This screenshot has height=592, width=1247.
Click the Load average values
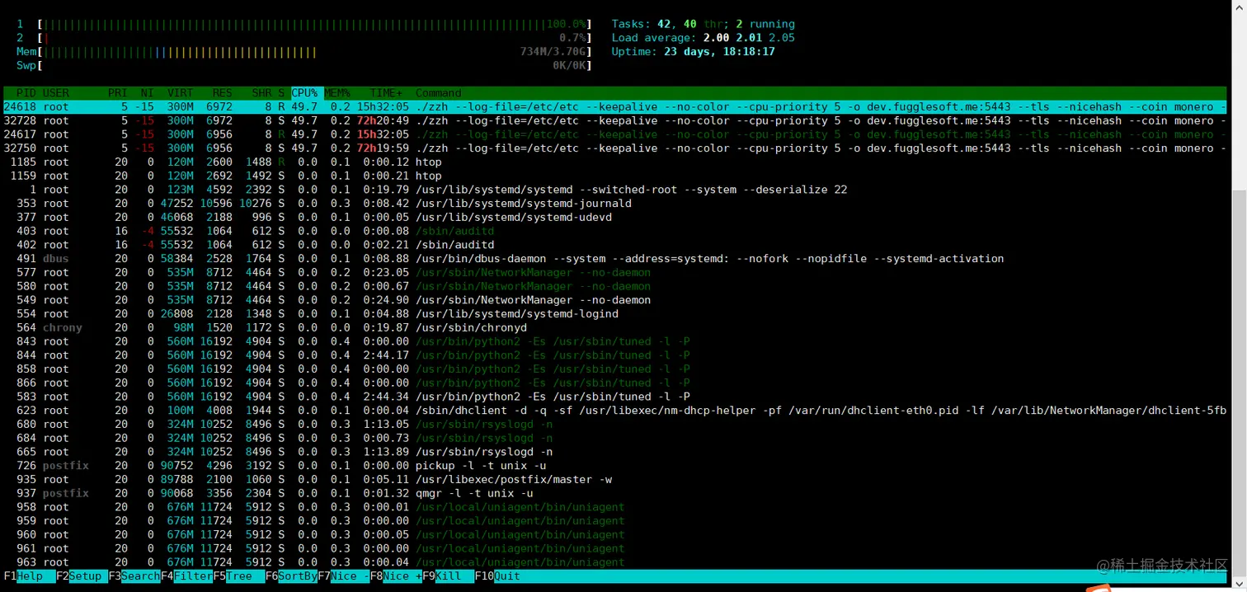point(749,38)
